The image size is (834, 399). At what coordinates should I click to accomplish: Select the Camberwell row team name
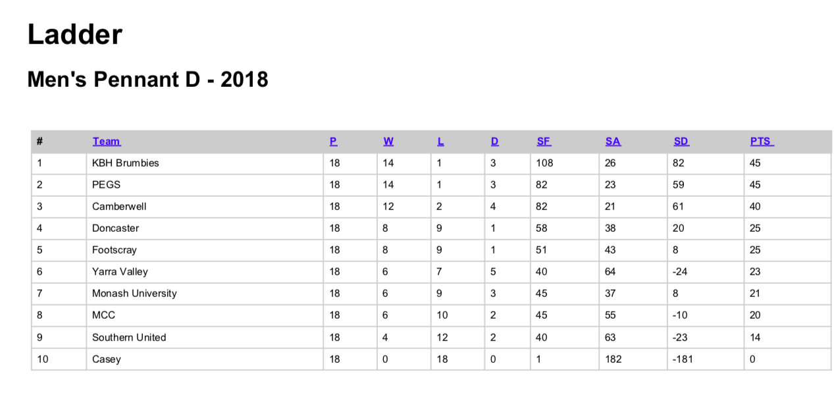(119, 207)
